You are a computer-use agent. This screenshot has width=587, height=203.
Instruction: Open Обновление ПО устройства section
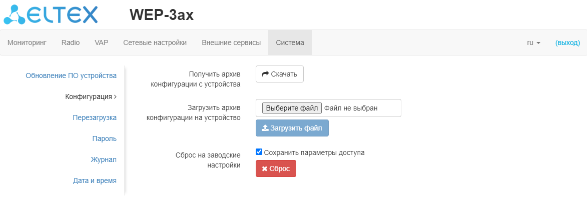71,75
